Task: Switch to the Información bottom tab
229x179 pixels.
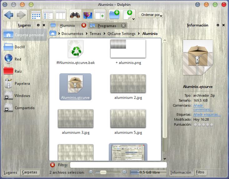Action: coord(181,172)
